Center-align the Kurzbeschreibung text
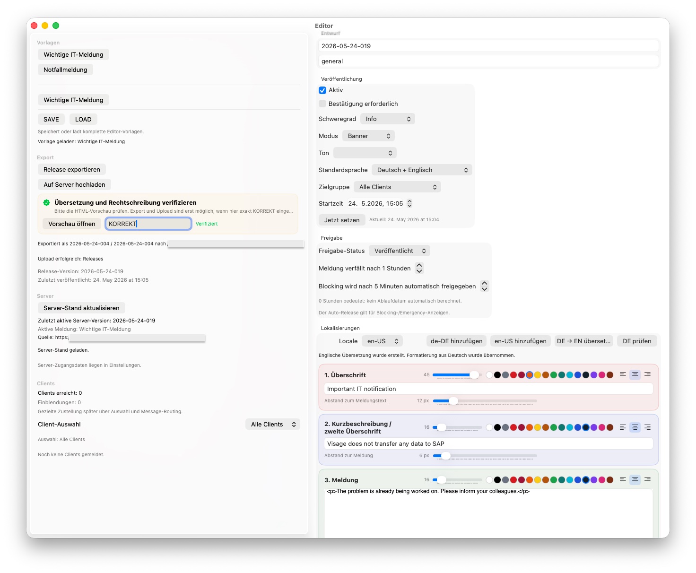Viewport: 696px width, 573px height. (635, 427)
